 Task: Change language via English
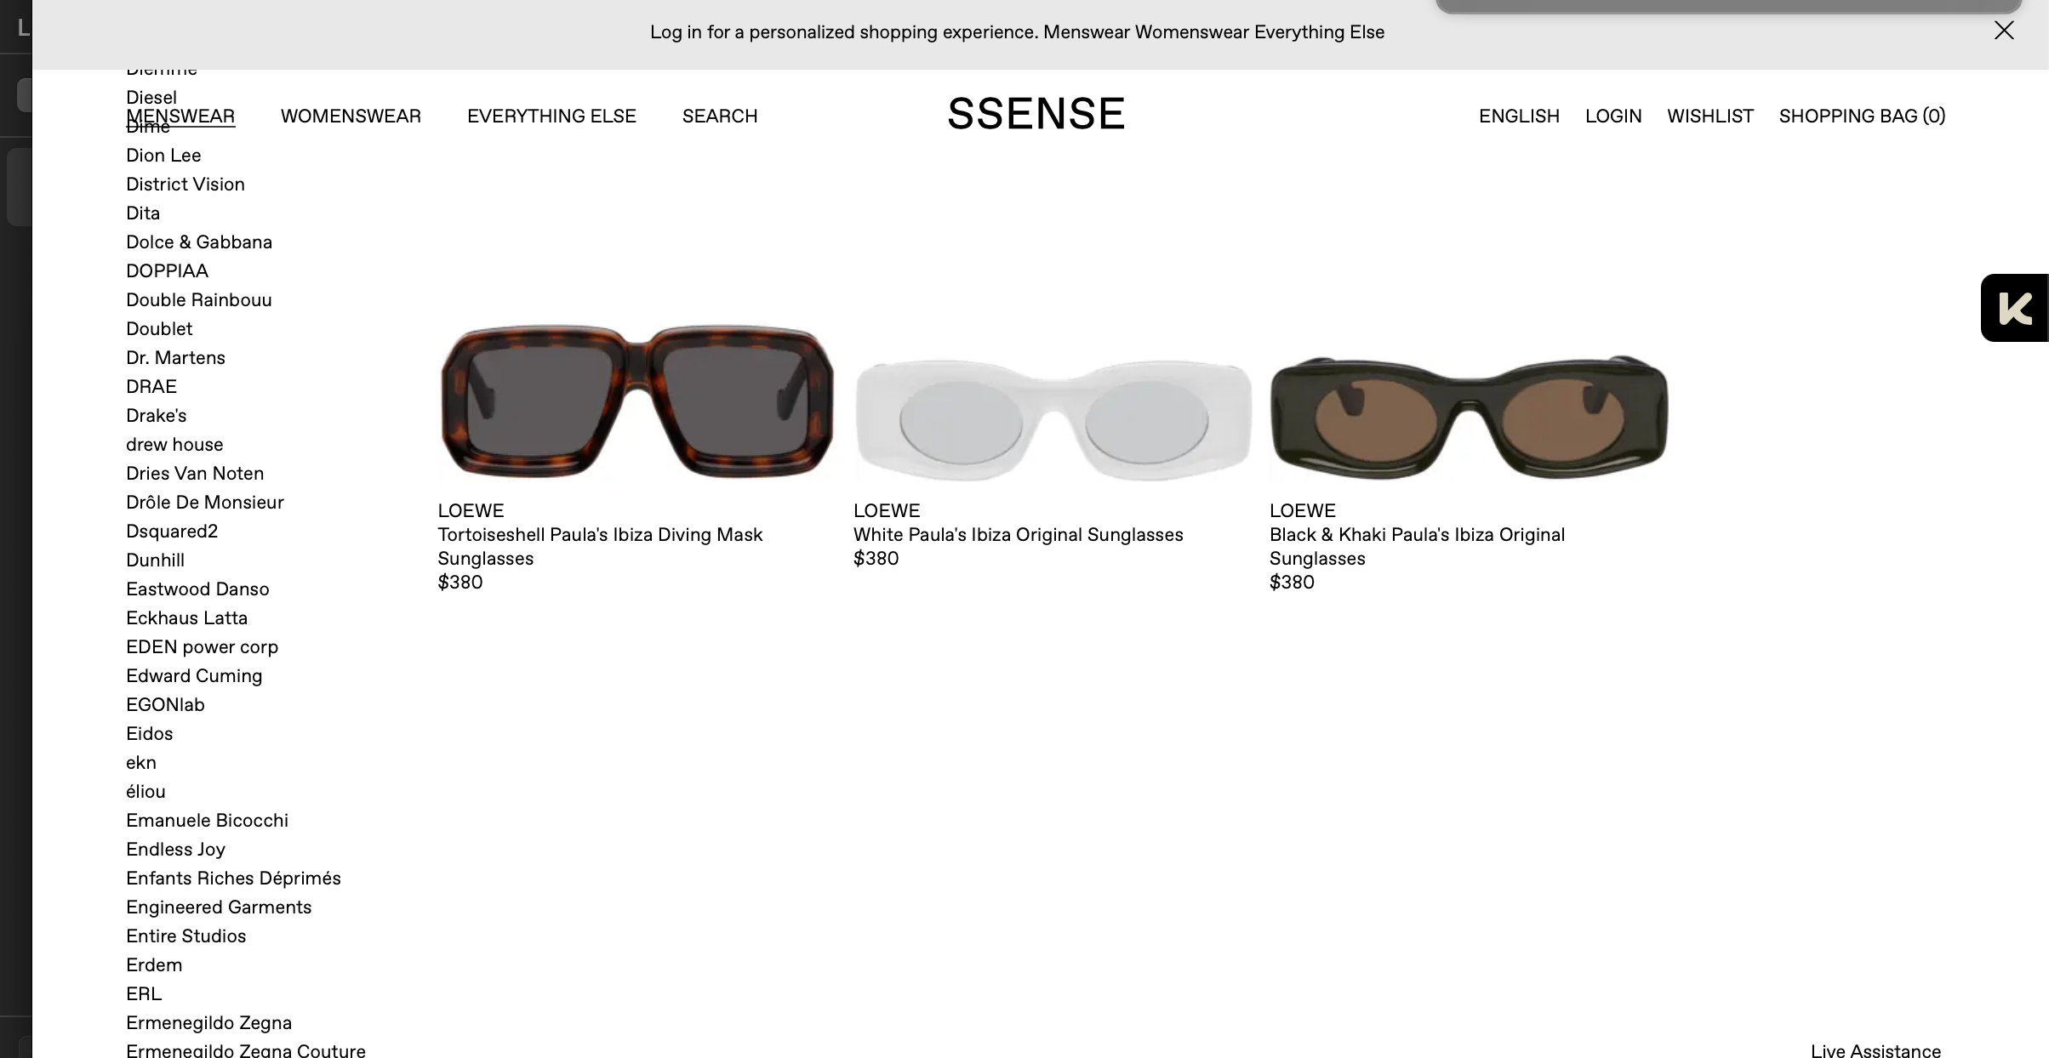tap(1519, 116)
